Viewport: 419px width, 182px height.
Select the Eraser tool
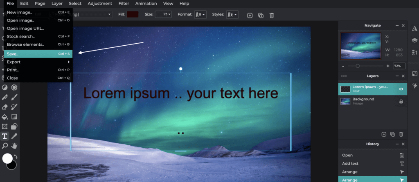[5, 107]
